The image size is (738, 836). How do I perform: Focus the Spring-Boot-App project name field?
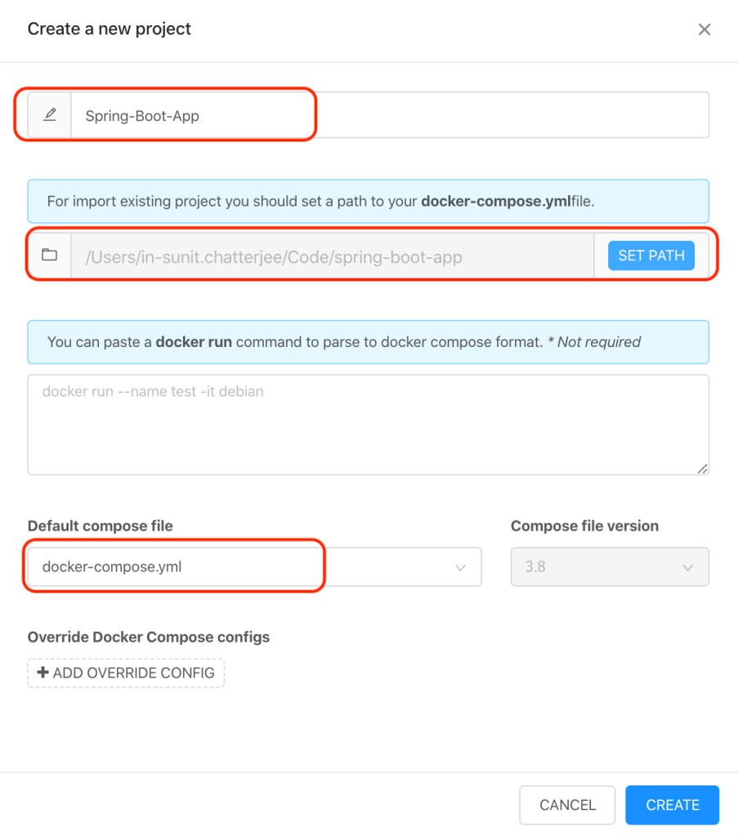tap(389, 115)
